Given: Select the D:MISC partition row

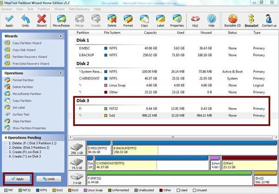Looking at the screenshot, I should pyautogui.click(x=171, y=48).
